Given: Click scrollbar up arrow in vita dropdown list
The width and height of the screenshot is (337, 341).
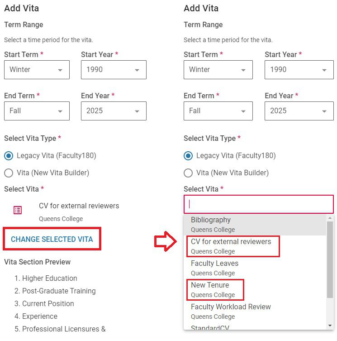Looking at the screenshot, I should (x=330, y=218).
